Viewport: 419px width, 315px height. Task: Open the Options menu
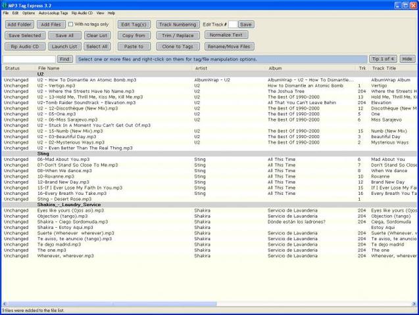[28, 13]
